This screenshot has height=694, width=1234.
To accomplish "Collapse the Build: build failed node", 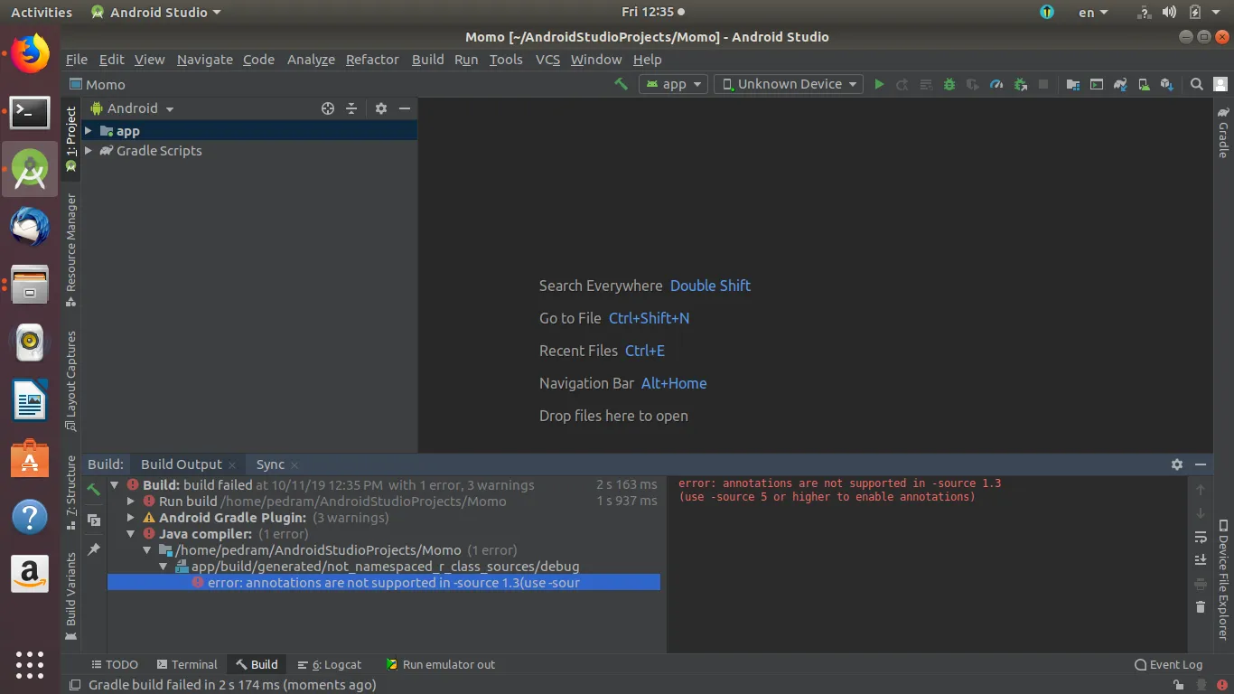I will point(115,485).
